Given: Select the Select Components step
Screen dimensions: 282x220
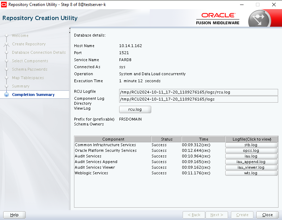Looking at the screenshot, I should 30,61.
